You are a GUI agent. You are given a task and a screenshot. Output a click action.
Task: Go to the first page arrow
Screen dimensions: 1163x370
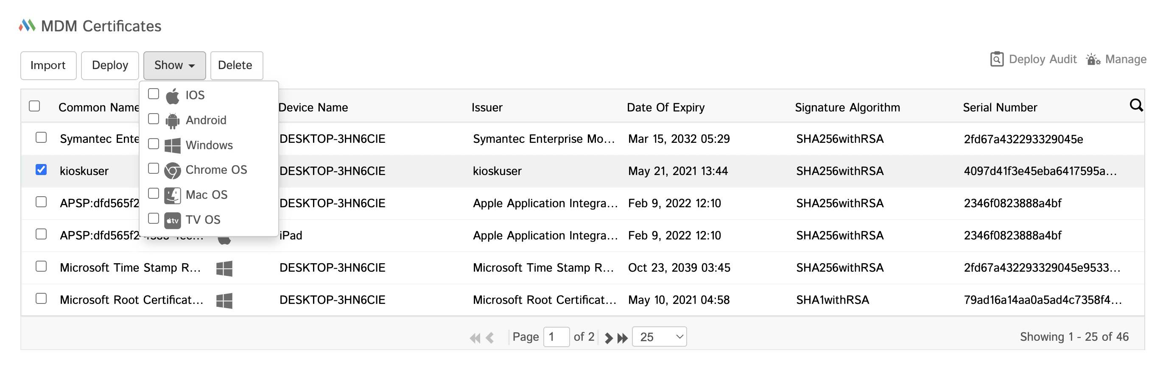pyautogui.click(x=475, y=337)
